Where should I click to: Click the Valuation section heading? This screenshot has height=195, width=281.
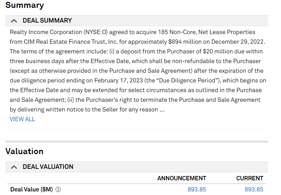coord(24,151)
